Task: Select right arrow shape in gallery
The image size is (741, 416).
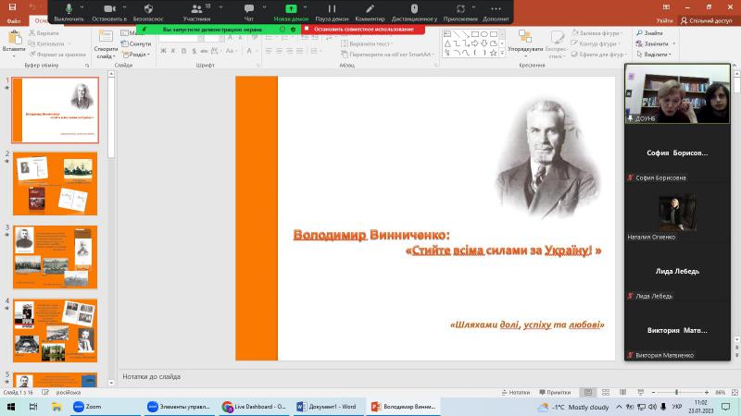Action: click(x=475, y=43)
